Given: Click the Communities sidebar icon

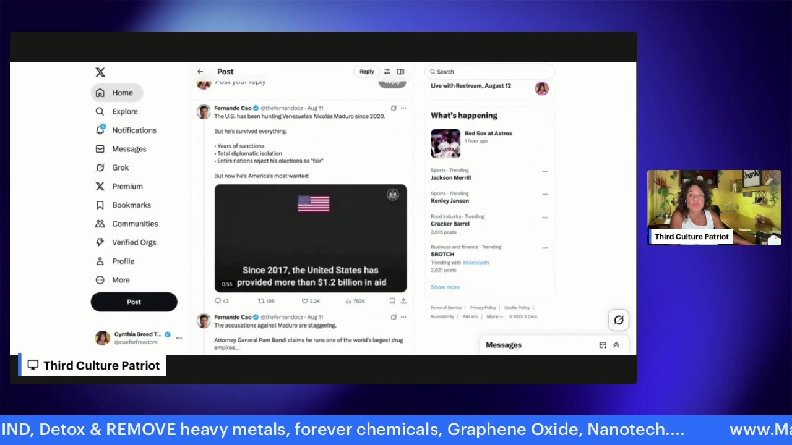Looking at the screenshot, I should pos(100,224).
